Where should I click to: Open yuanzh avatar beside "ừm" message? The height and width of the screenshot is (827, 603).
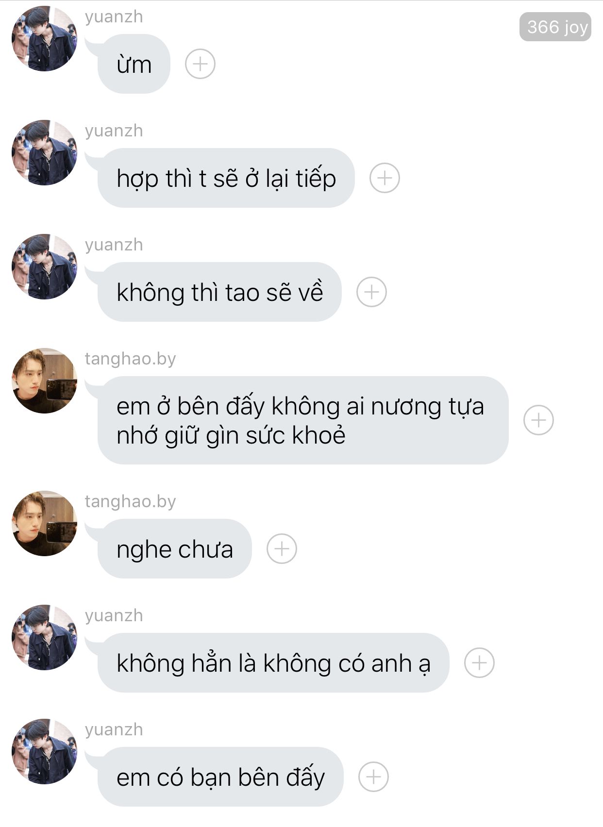click(44, 38)
